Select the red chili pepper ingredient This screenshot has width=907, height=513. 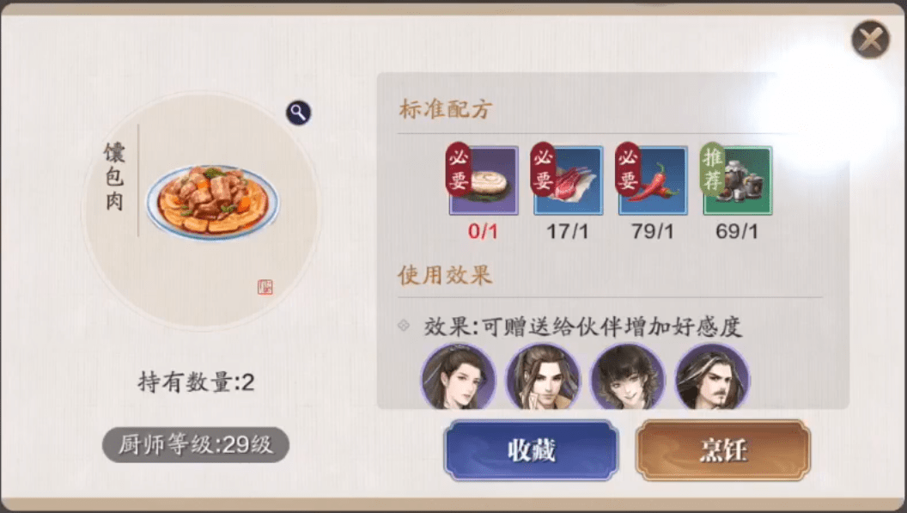coord(653,180)
